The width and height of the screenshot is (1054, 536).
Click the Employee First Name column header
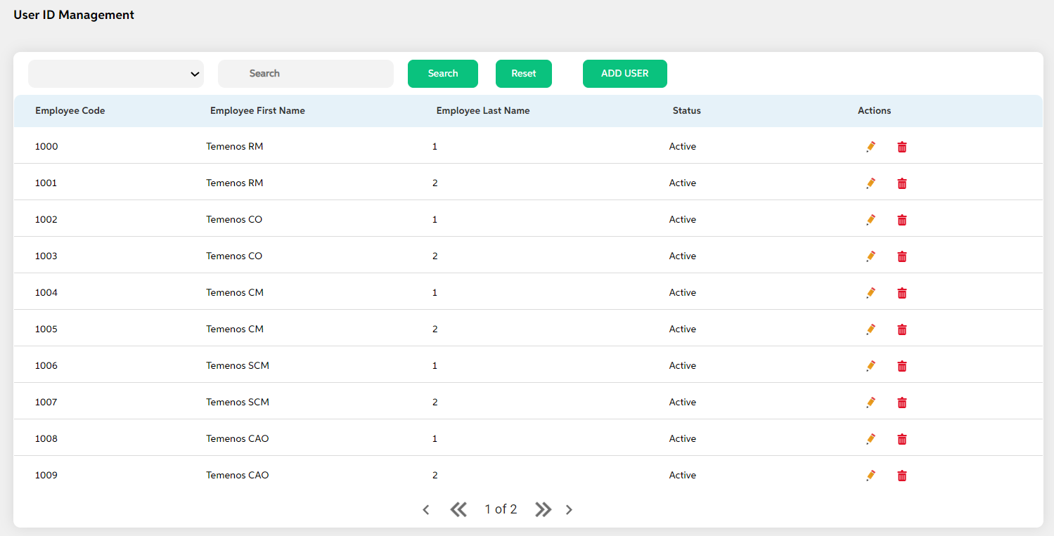coord(257,110)
